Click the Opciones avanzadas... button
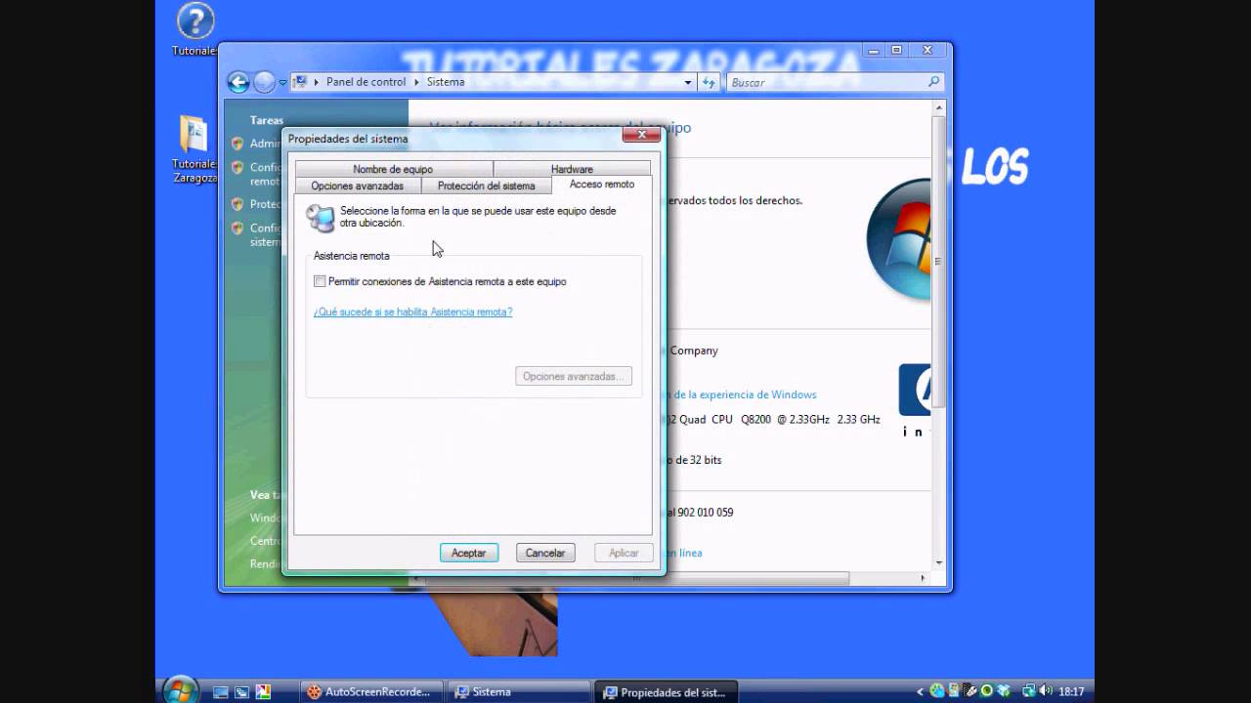 pyautogui.click(x=574, y=376)
